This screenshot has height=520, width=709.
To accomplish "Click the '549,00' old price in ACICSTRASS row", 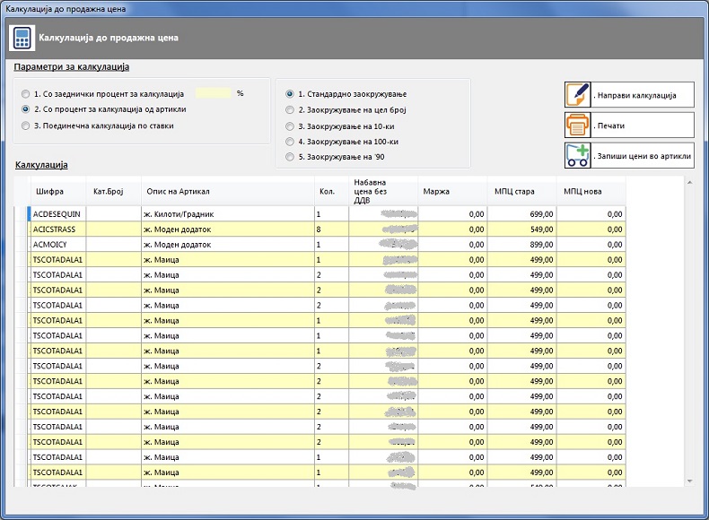I will [x=521, y=230].
